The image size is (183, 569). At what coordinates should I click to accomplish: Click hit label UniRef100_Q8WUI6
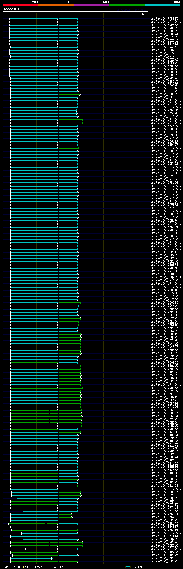coord(164,290)
